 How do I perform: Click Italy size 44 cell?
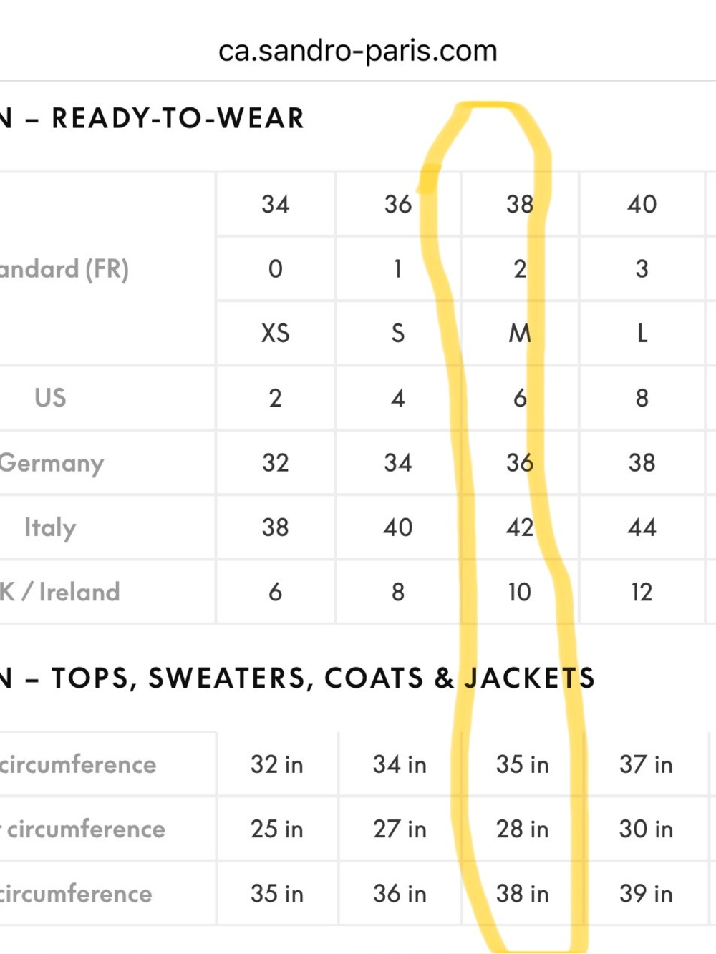(642, 527)
